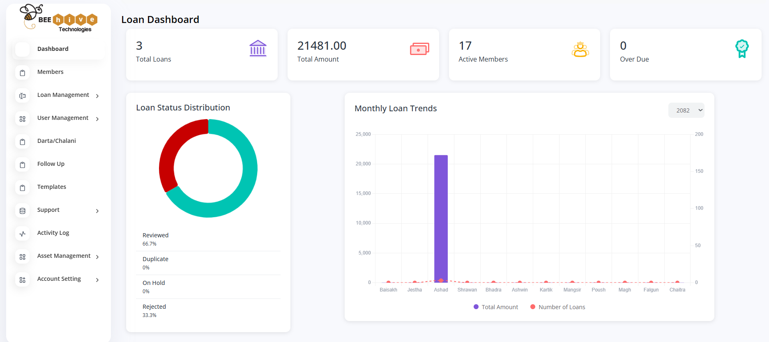Open the Dashboard menu item
The image size is (769, 342).
click(x=53, y=49)
